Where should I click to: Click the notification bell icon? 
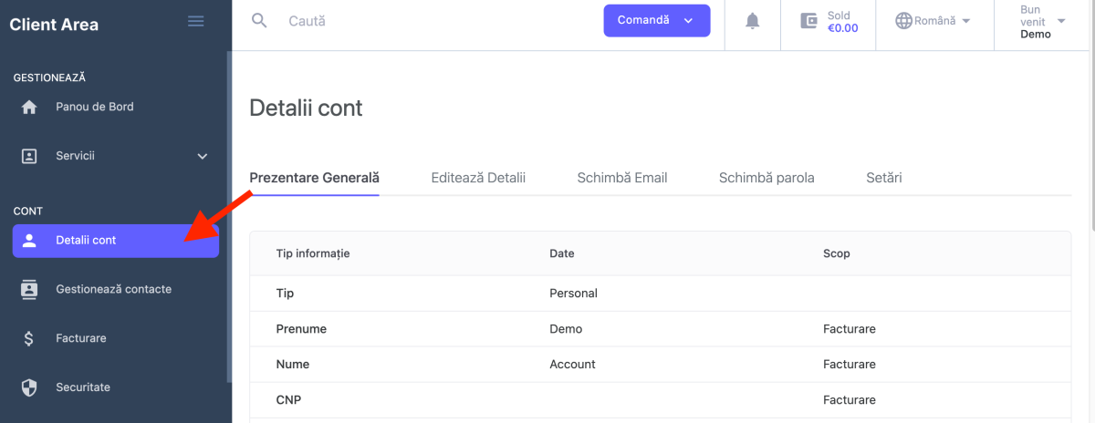pos(752,21)
